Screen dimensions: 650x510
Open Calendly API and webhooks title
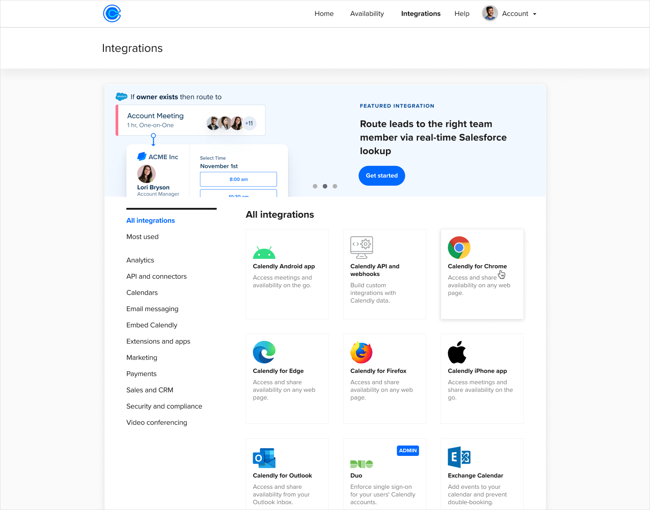tap(375, 270)
